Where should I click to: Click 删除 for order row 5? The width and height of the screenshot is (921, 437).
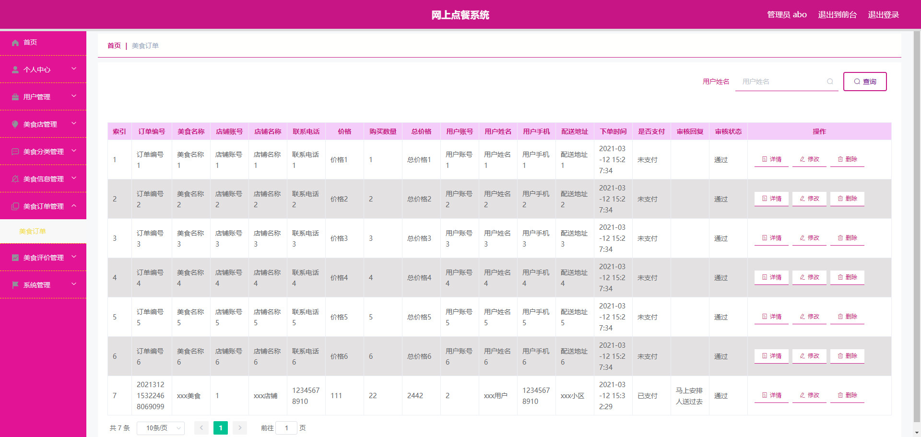[x=847, y=317]
